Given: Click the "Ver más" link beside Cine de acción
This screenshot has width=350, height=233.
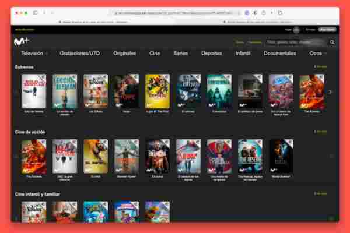Looking at the screenshot, I should [x=320, y=132].
